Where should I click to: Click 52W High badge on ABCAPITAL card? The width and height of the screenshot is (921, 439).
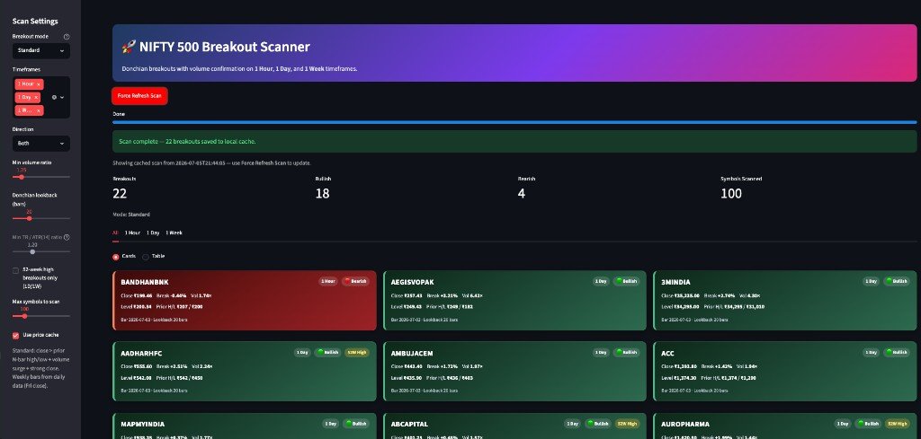(x=627, y=424)
